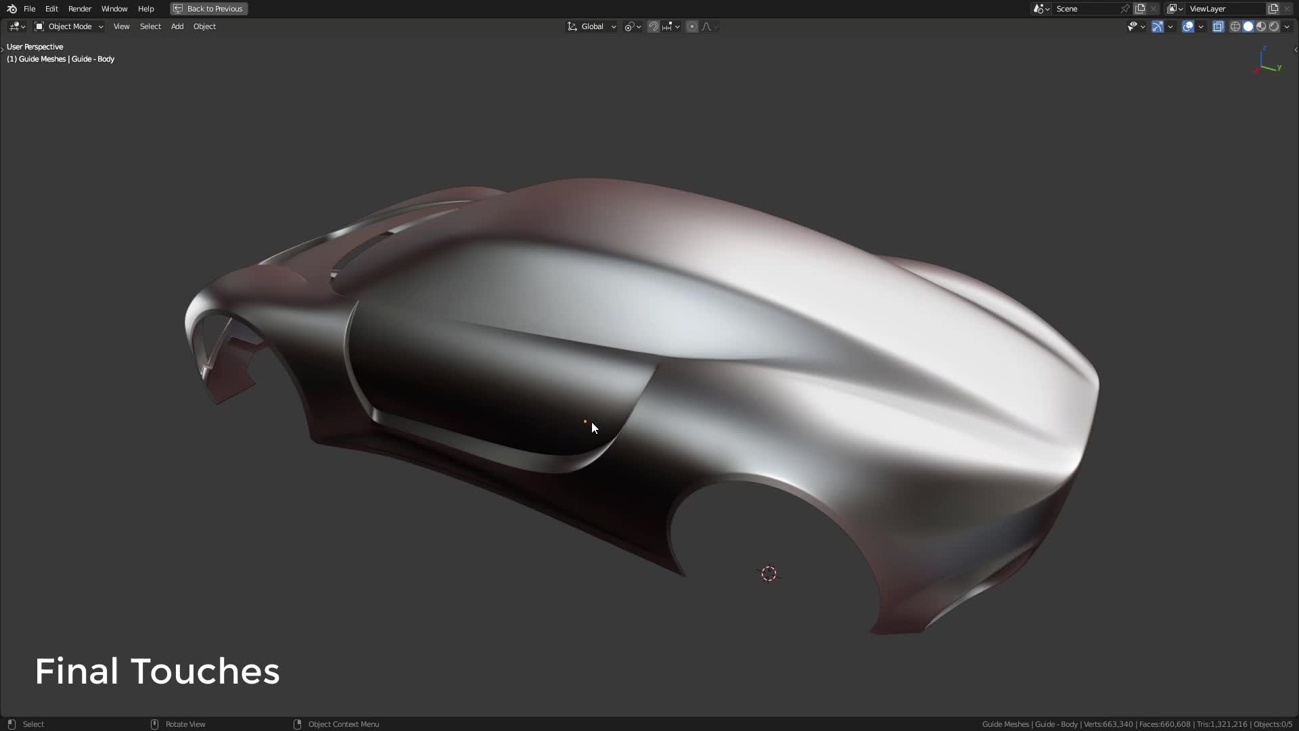The image size is (1299, 731).
Task: Open the pivot point selector
Action: tap(633, 26)
